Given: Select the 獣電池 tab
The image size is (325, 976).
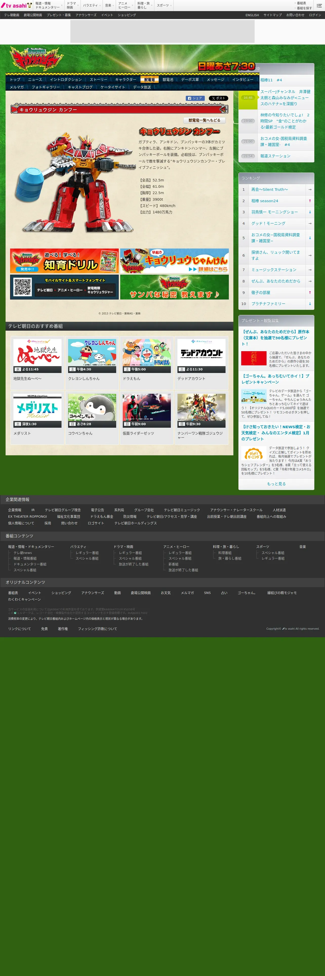Looking at the screenshot, I should click(x=168, y=80).
